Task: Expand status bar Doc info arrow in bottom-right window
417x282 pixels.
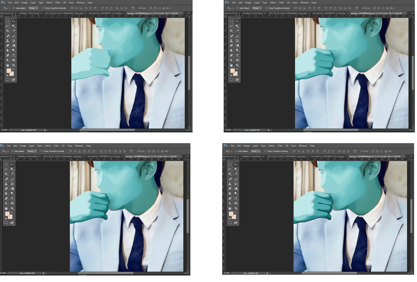Action: coord(267,273)
